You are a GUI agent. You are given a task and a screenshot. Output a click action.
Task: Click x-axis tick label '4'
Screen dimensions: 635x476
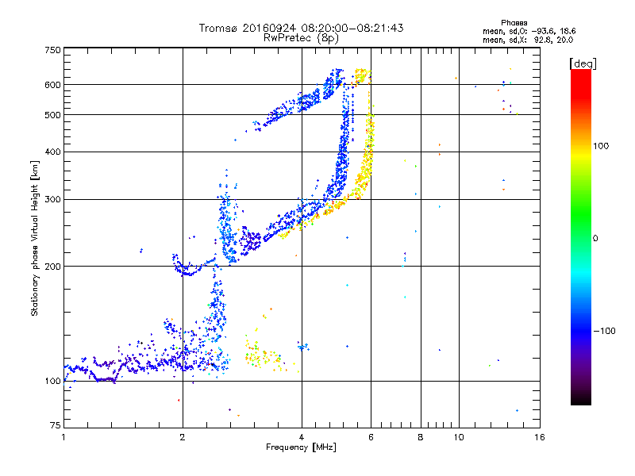coord(302,437)
